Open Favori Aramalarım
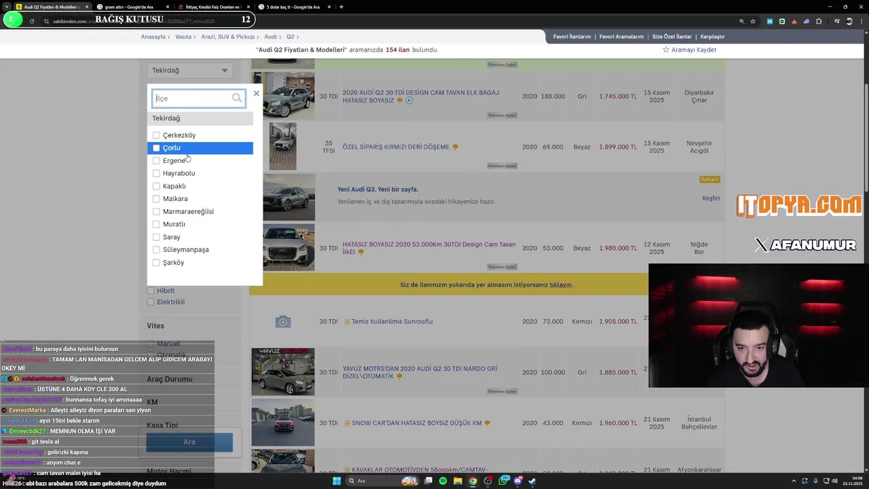This screenshot has width=869, height=489. pyautogui.click(x=621, y=37)
